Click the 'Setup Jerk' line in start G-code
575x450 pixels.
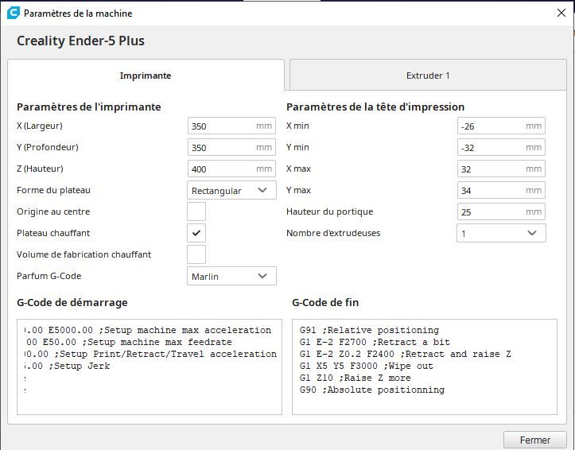tap(67, 366)
